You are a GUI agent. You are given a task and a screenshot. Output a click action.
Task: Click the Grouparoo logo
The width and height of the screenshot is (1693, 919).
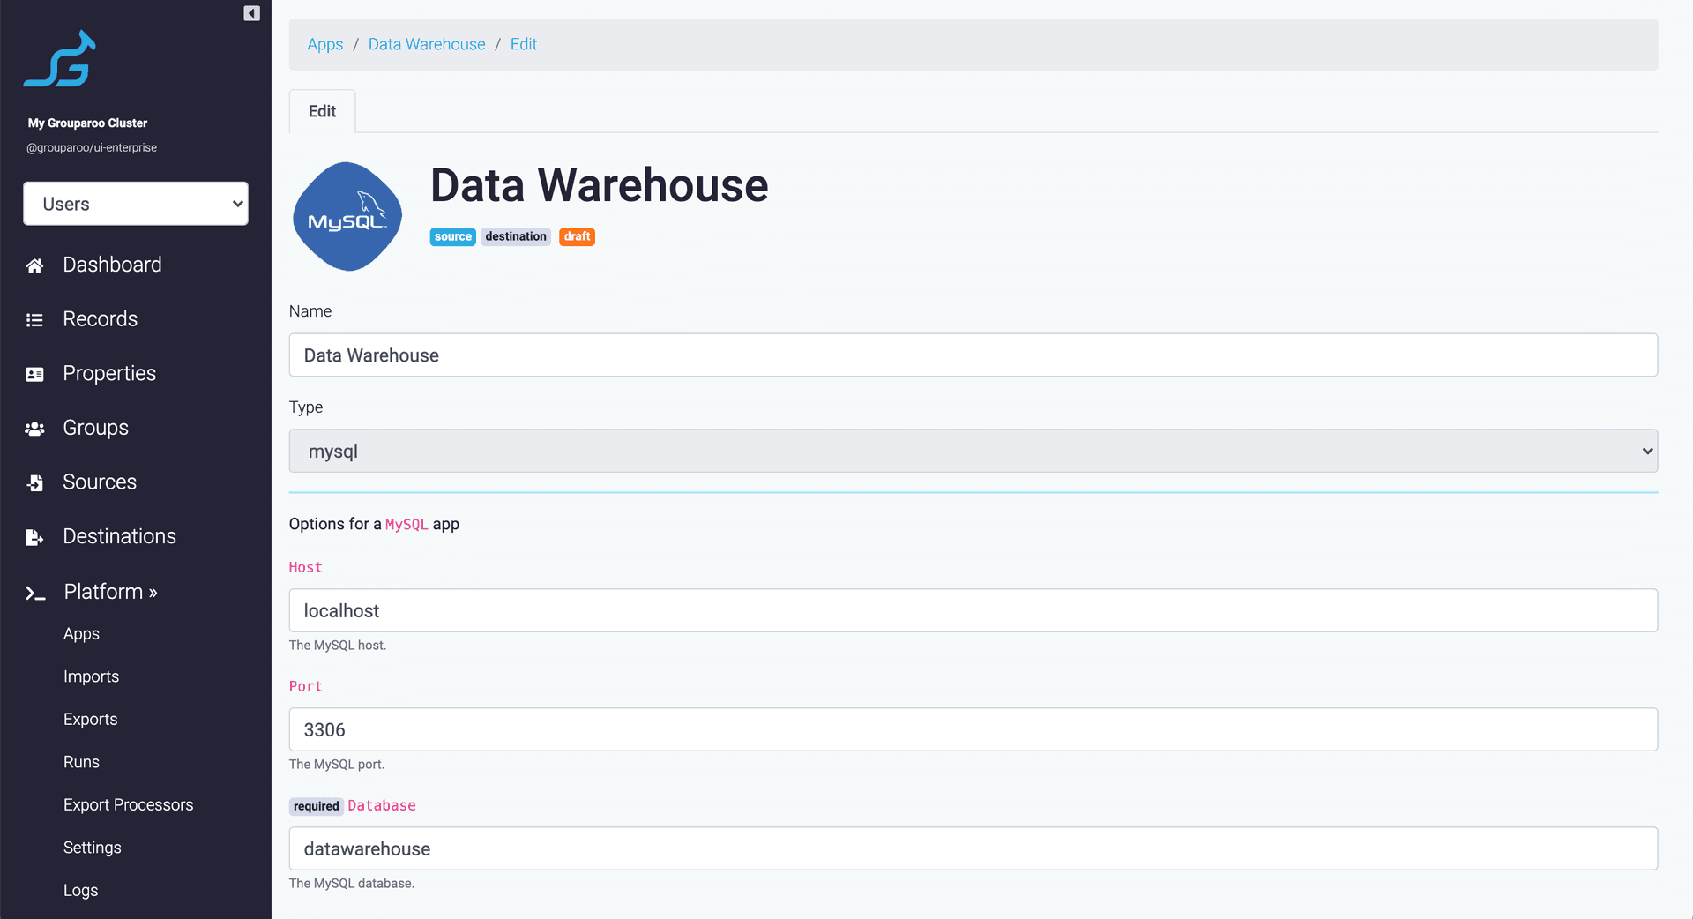(60, 59)
